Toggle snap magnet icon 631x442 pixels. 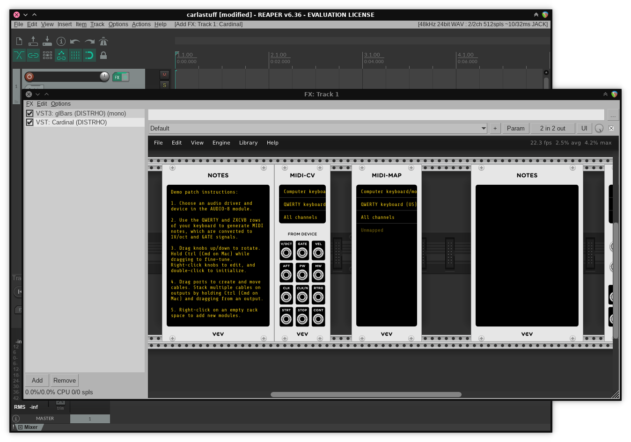tap(89, 55)
